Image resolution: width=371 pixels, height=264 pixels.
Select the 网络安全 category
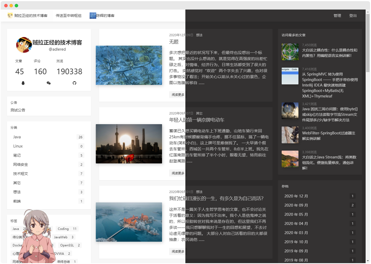tap(49, 164)
